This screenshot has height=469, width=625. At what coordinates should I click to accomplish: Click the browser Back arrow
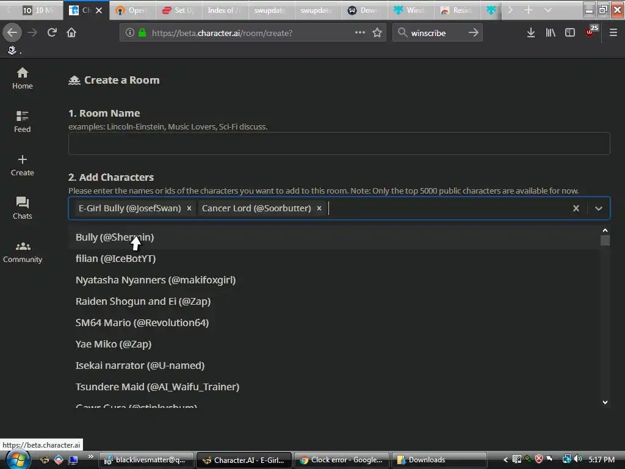pos(12,33)
